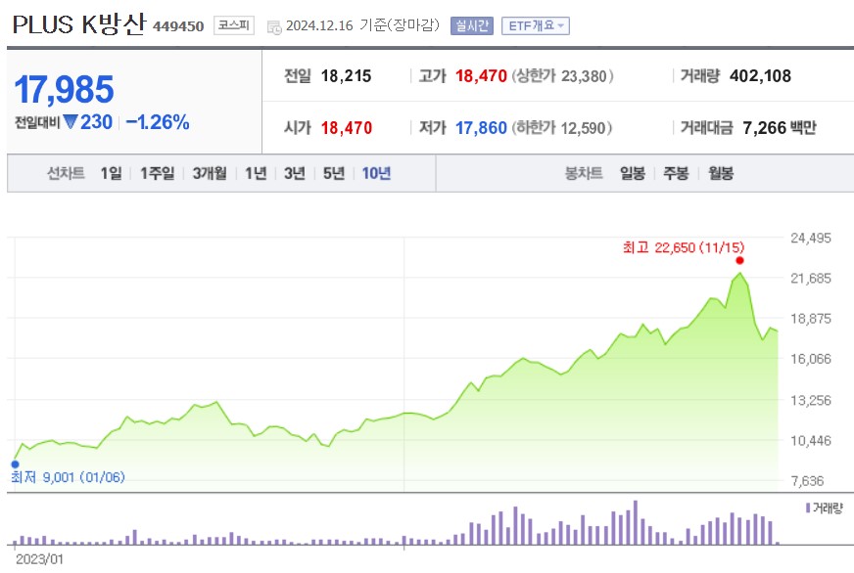Keep the 10년 period selected

click(375, 173)
